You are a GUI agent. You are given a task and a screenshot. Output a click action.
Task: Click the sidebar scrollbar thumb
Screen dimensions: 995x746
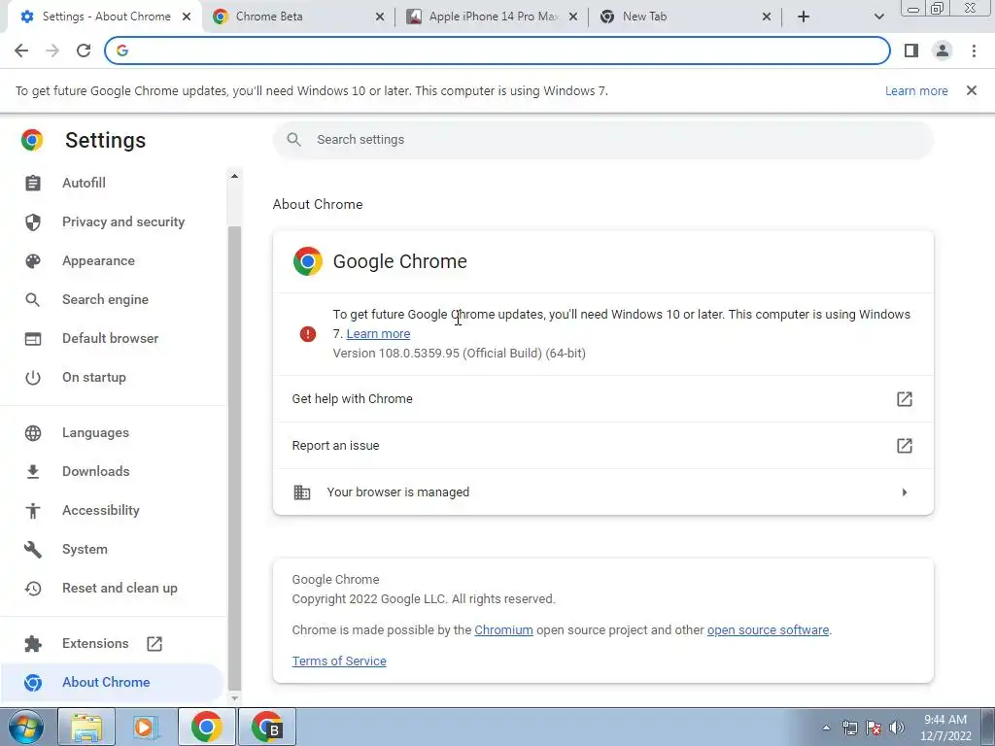(x=234, y=458)
